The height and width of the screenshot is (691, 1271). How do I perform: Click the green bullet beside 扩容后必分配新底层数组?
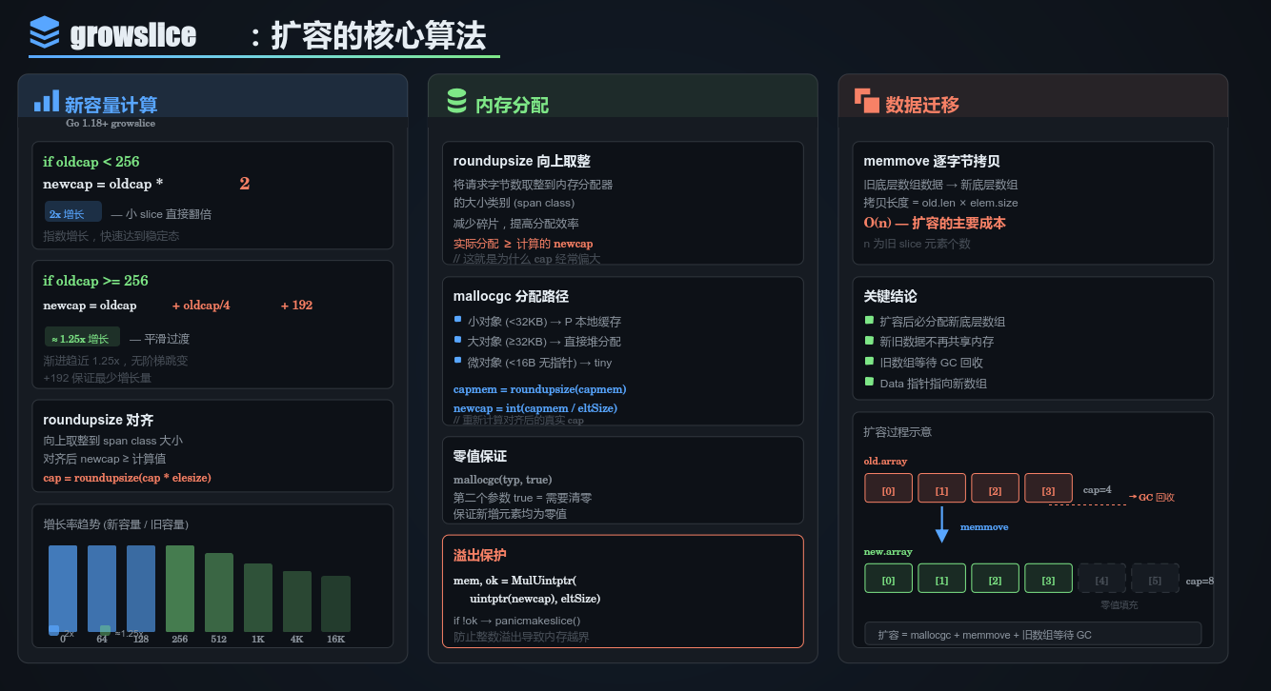click(x=869, y=320)
